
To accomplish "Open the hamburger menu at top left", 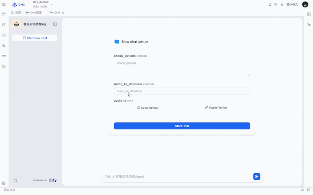I will click(4, 4).
